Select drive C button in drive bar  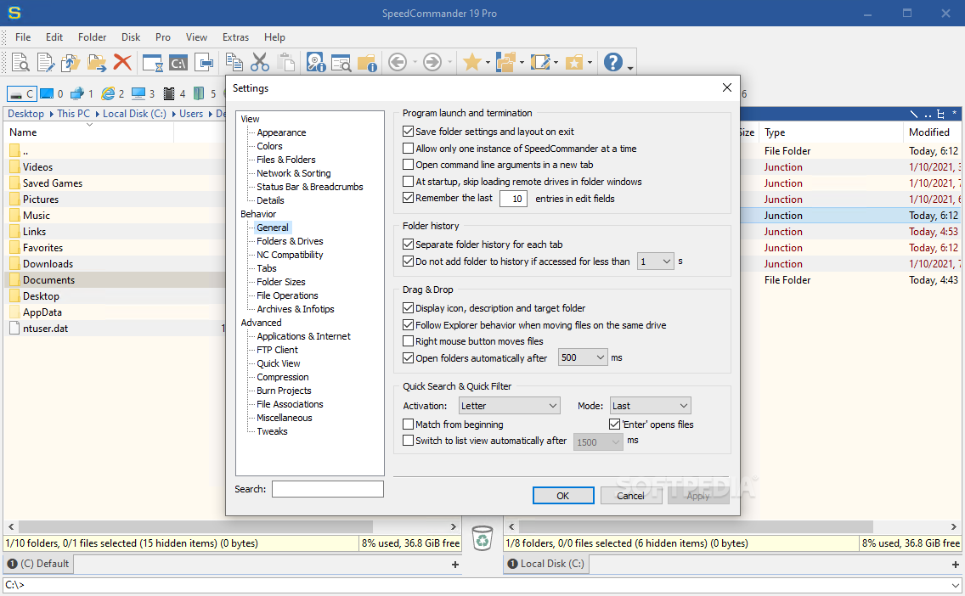pyautogui.click(x=22, y=93)
